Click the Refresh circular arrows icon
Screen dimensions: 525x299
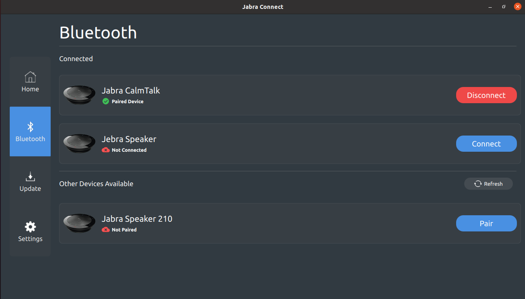(x=478, y=184)
